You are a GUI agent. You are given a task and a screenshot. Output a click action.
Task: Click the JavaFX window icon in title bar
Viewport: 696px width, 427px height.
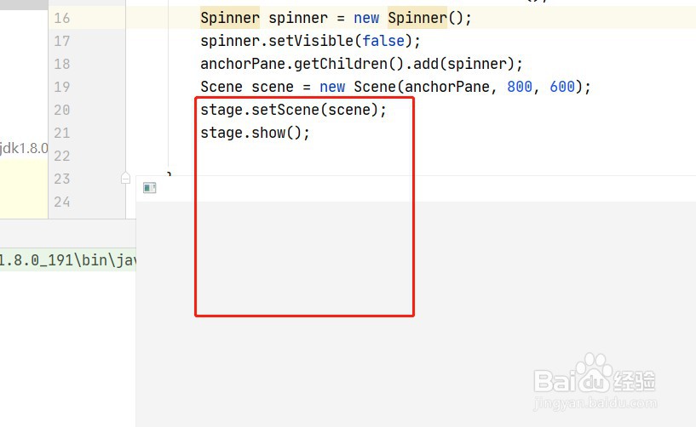tap(150, 188)
